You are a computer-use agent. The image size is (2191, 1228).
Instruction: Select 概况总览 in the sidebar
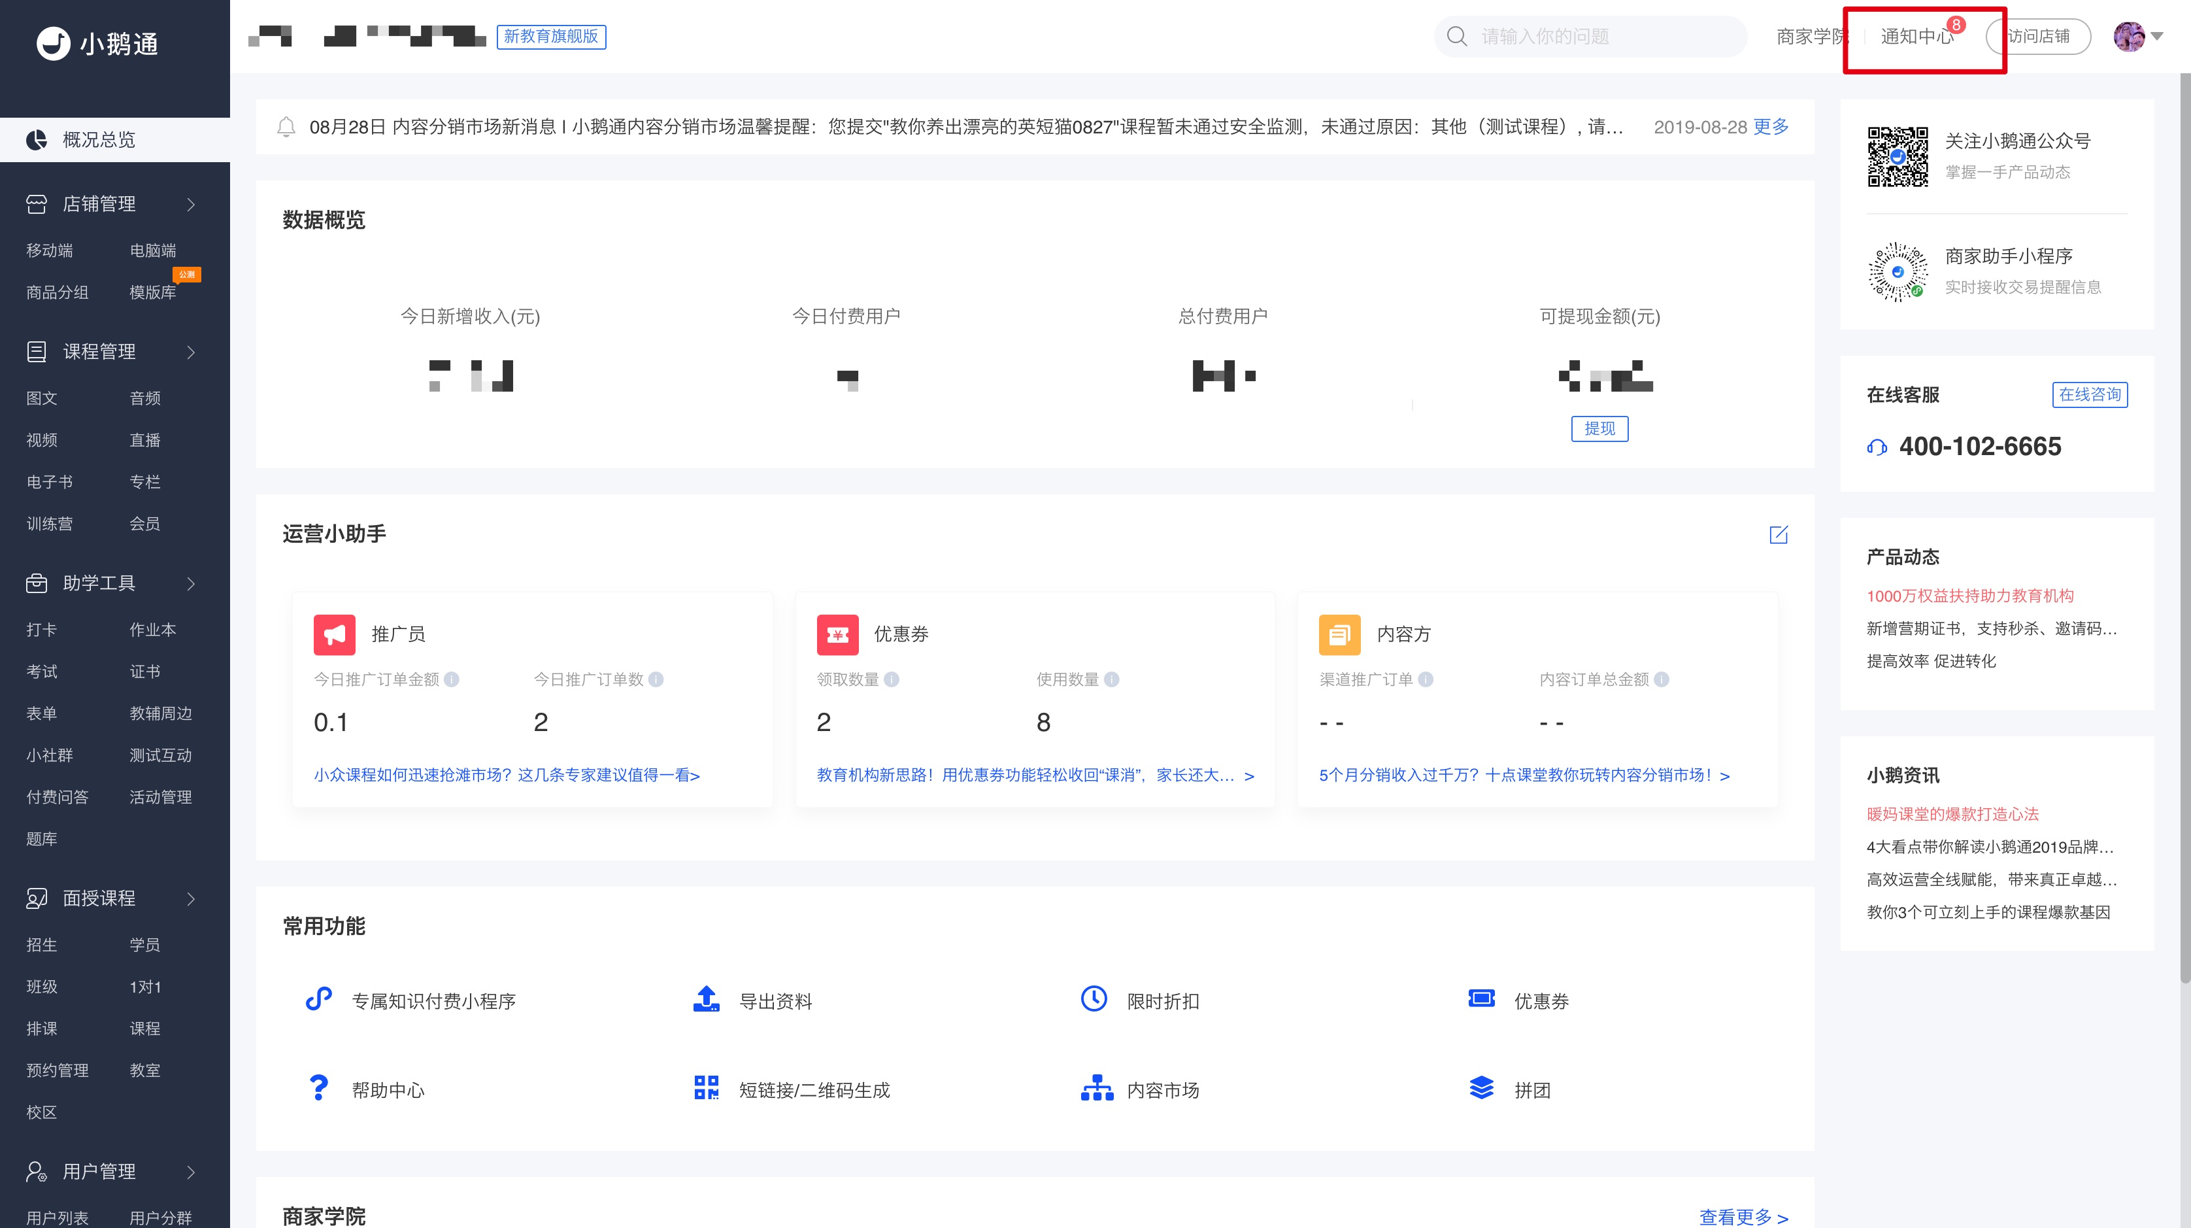pos(115,139)
